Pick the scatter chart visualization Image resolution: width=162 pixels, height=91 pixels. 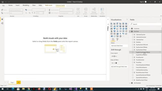pos(117,29)
